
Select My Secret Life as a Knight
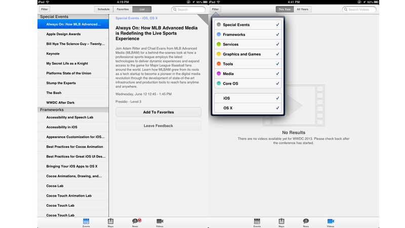pos(73,64)
